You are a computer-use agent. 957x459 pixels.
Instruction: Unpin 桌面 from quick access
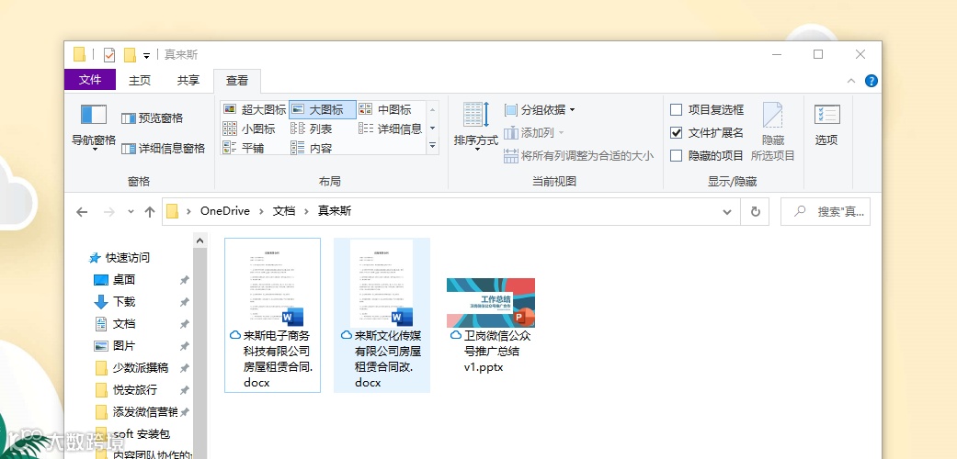point(184,280)
